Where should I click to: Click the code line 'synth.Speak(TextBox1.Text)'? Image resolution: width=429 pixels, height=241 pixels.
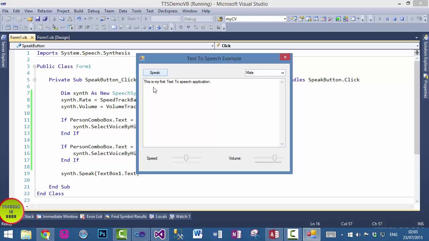pos(100,173)
